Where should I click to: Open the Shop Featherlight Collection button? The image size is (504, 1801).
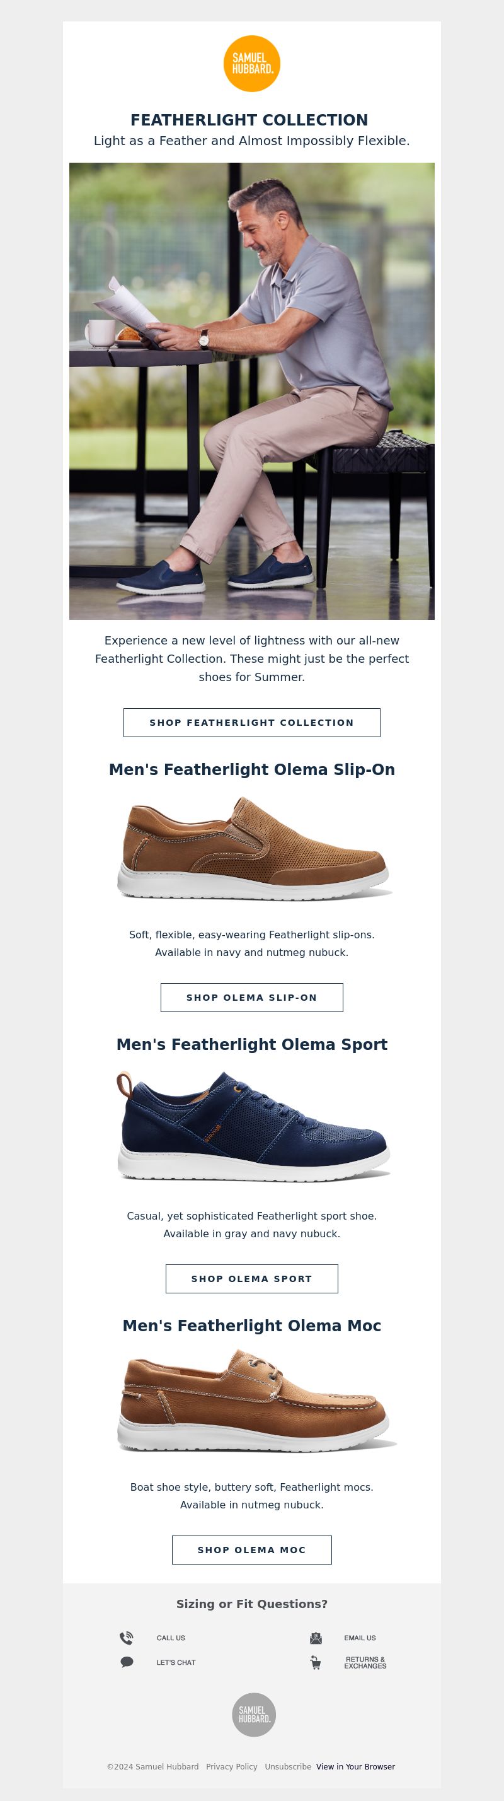point(252,722)
